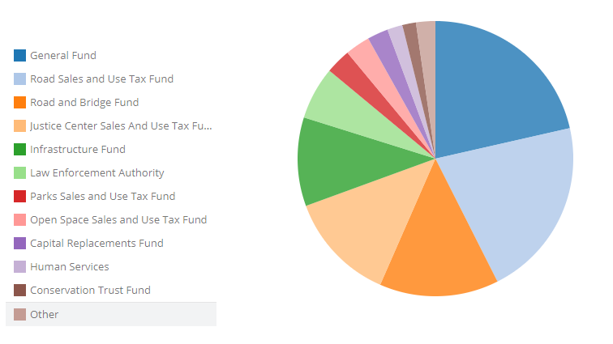Click the General Fund blue legend swatch
This screenshot has height=344, width=613.
(19, 55)
